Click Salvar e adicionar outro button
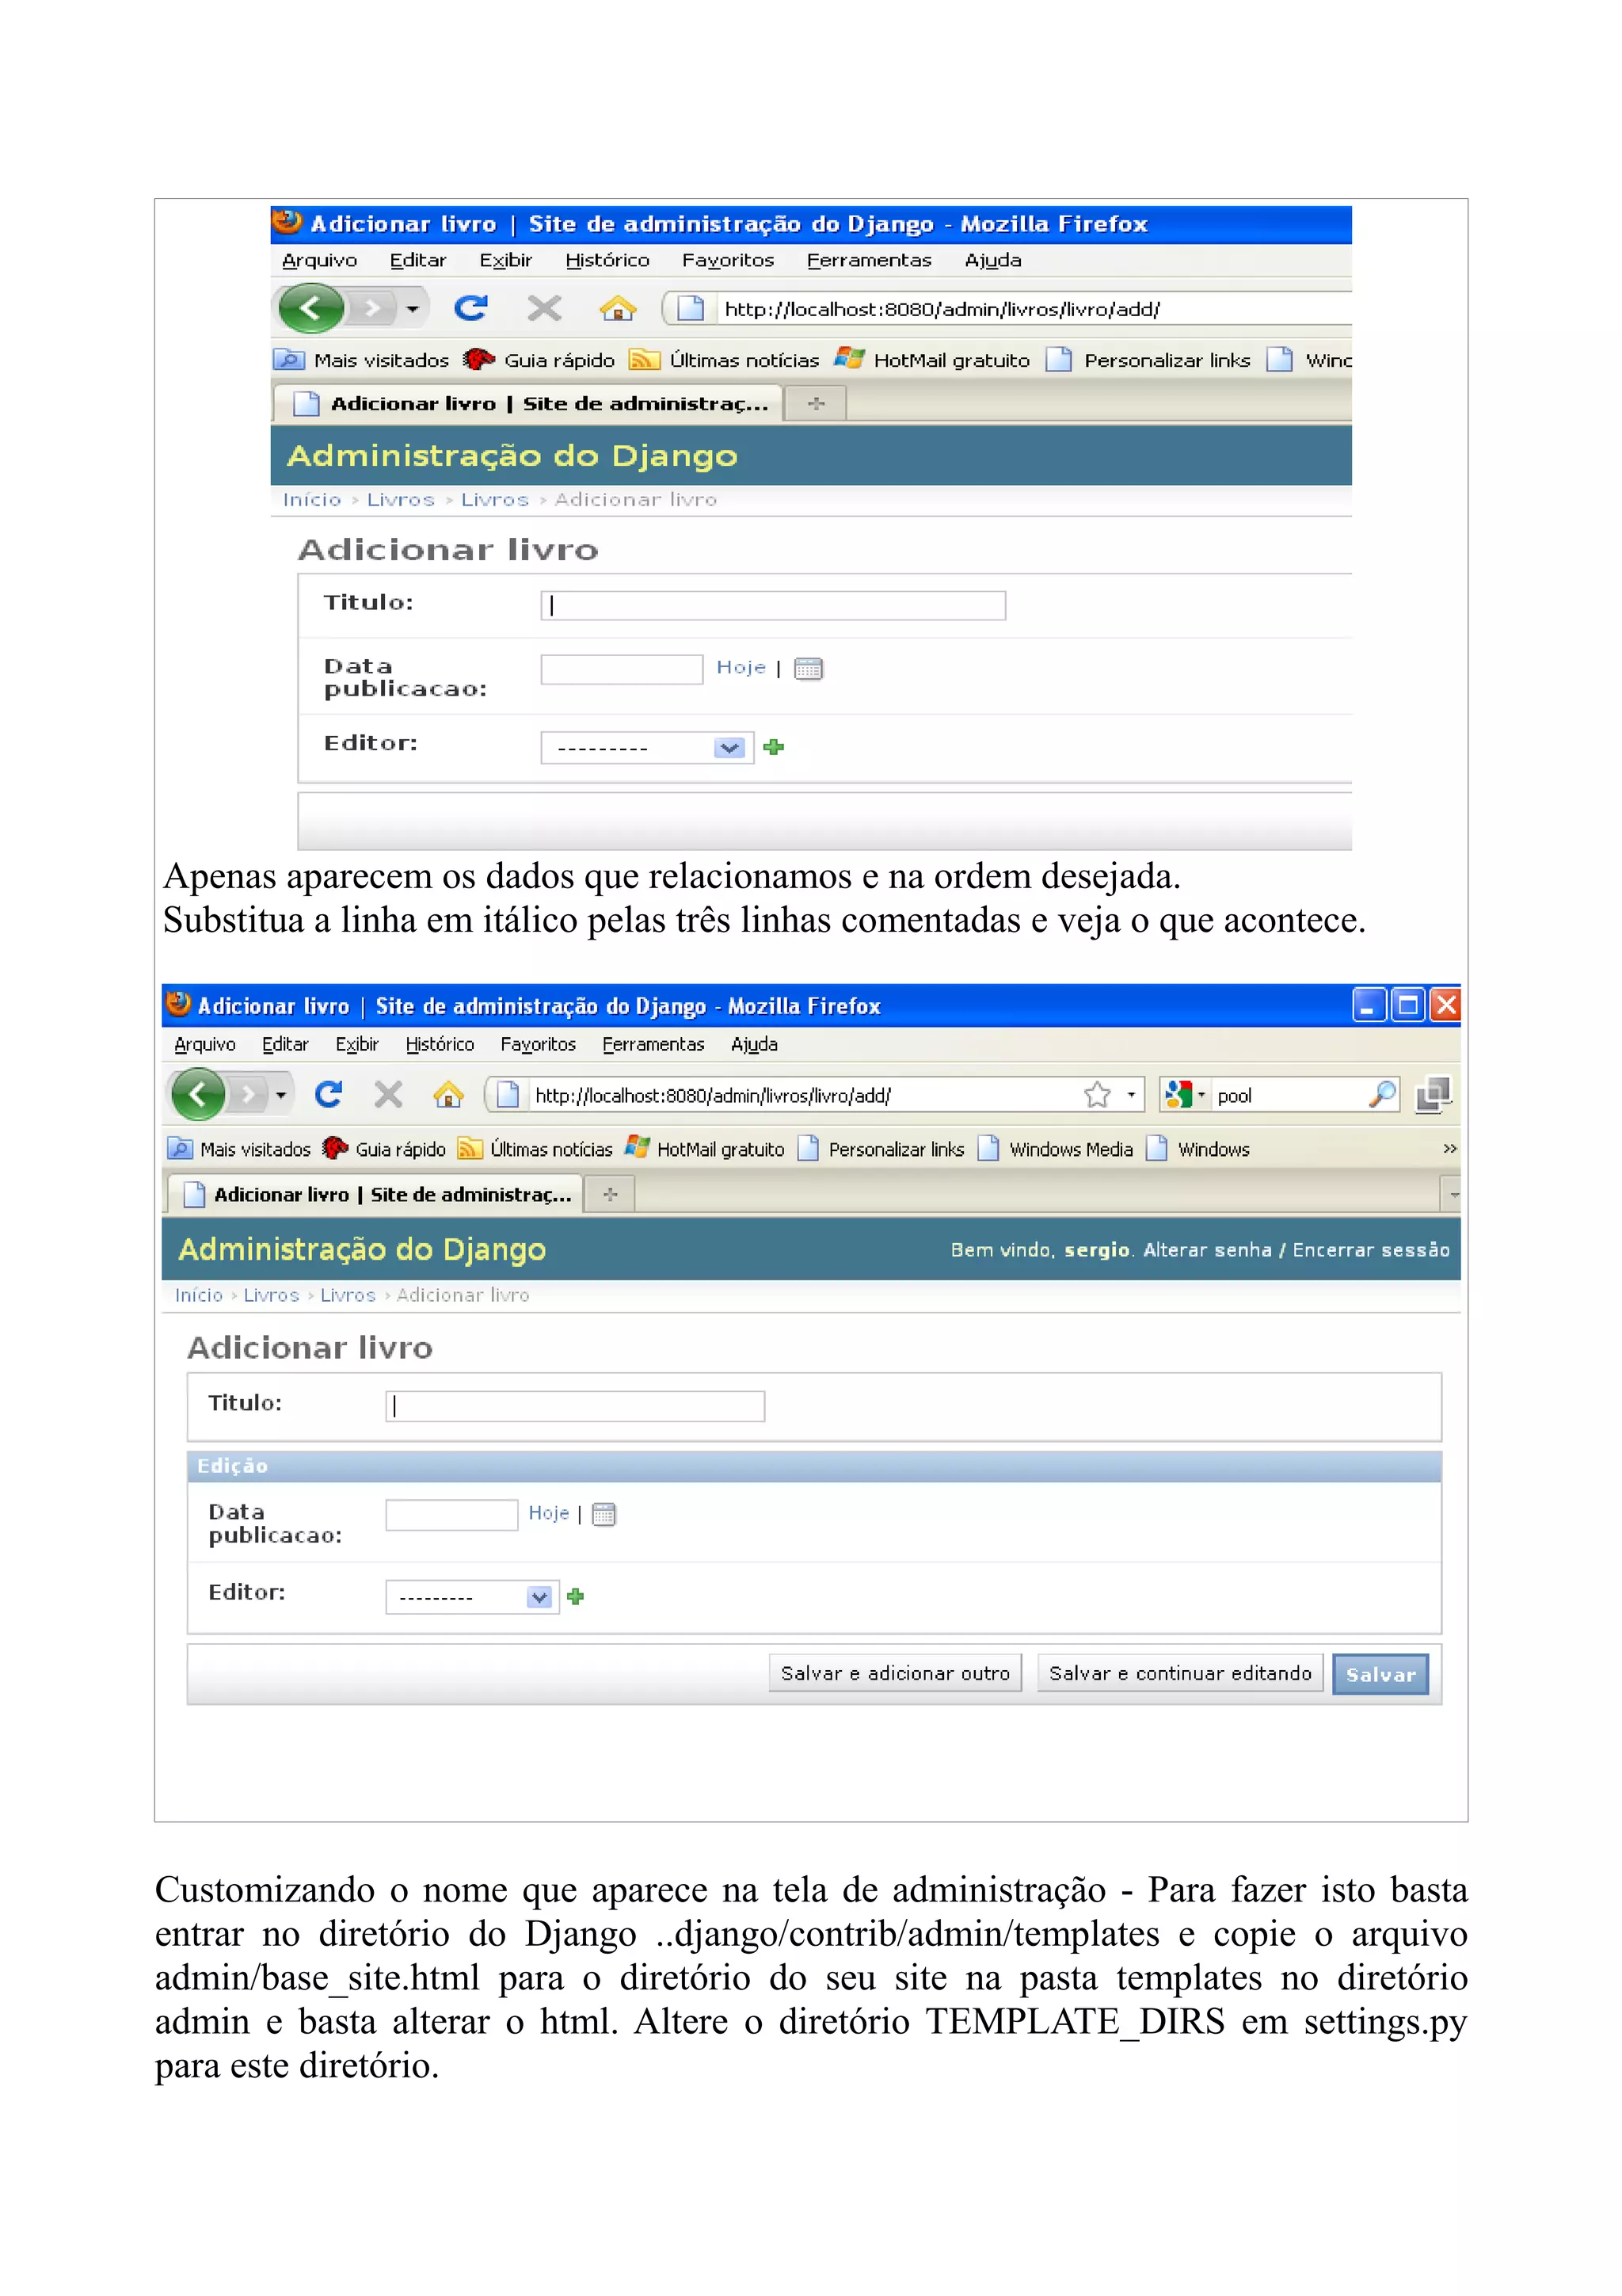Screen dimensions: 1622x2296 [x=896, y=1673]
